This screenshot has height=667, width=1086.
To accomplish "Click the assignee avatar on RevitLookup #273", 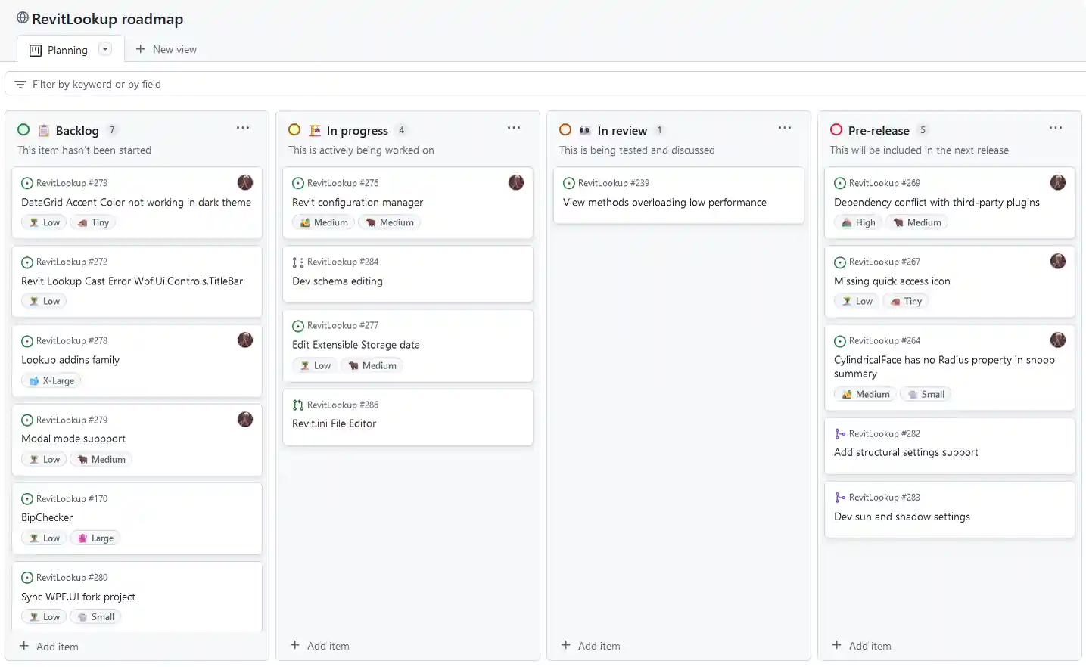I will (244, 181).
